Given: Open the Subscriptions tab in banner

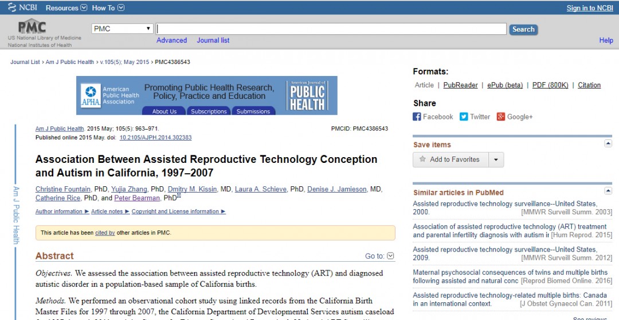Looking at the screenshot, I should coord(209,111).
